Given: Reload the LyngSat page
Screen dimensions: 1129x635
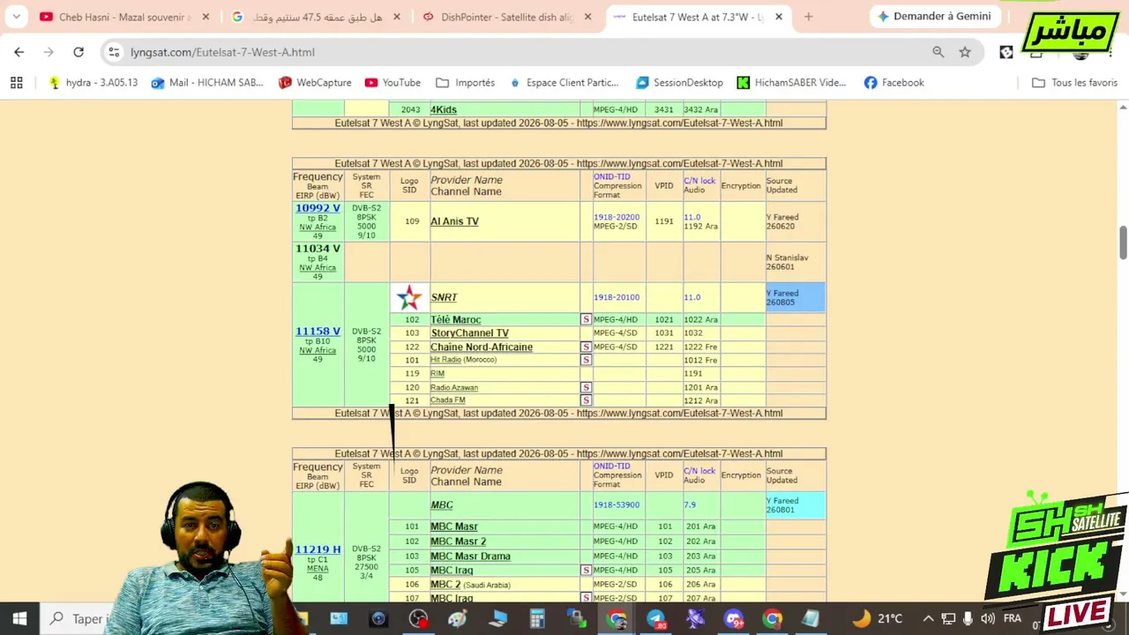Looking at the screenshot, I should click(79, 52).
